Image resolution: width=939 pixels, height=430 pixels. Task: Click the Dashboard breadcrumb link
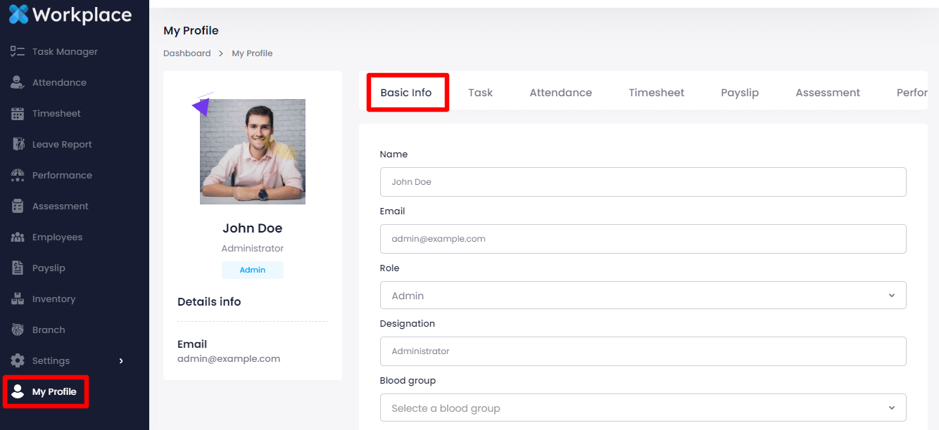click(x=187, y=53)
